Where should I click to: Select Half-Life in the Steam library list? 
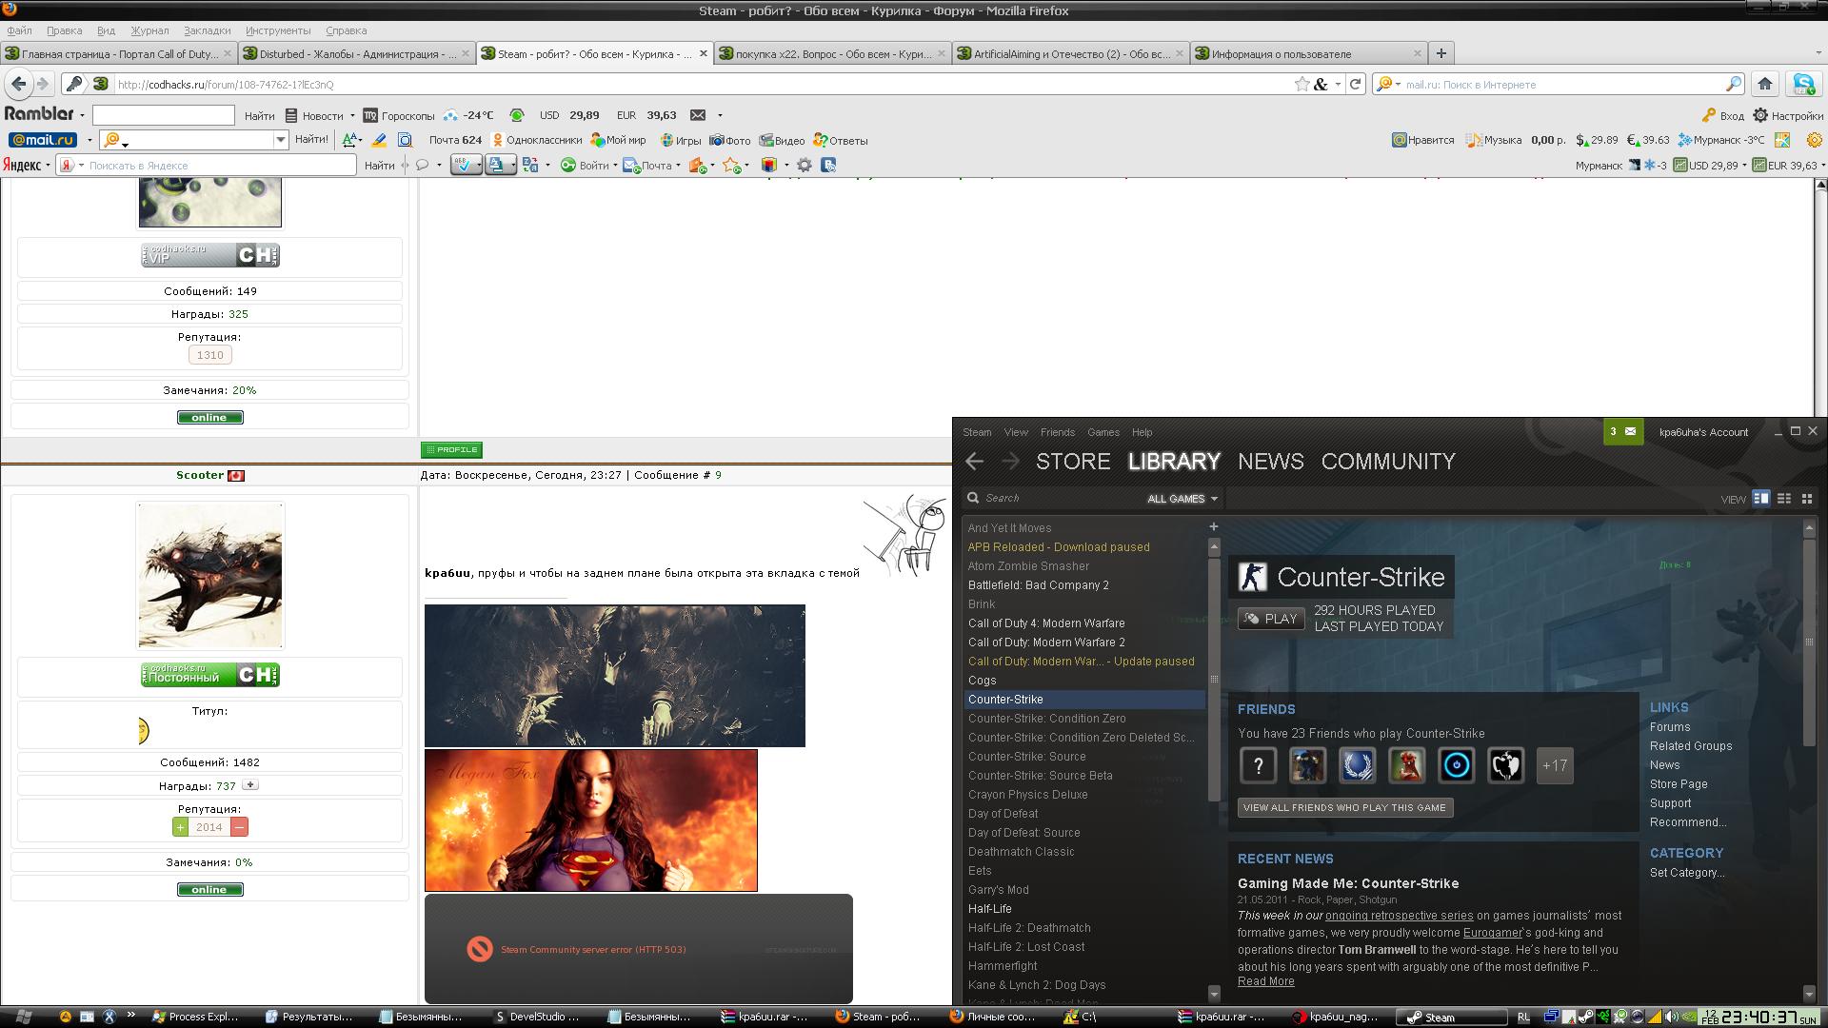tap(1084, 909)
